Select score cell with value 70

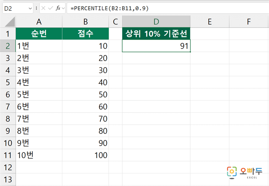85,119
